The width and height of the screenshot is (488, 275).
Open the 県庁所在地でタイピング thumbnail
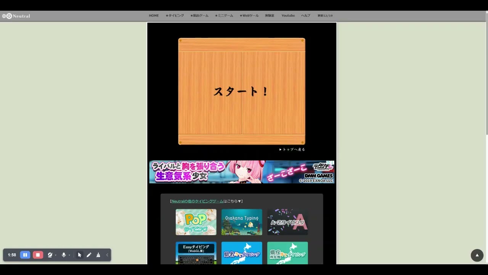coord(287,253)
